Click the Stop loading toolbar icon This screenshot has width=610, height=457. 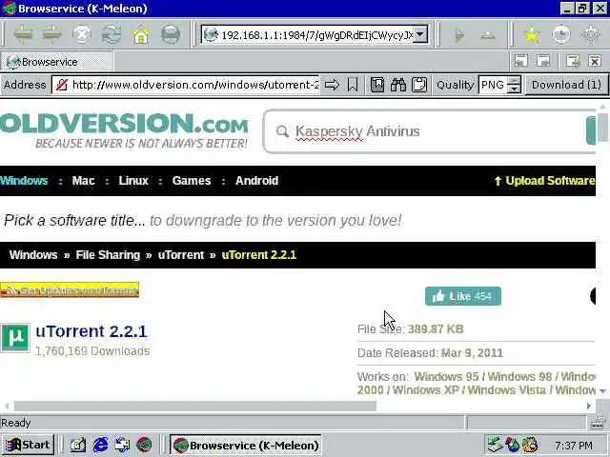click(82, 35)
